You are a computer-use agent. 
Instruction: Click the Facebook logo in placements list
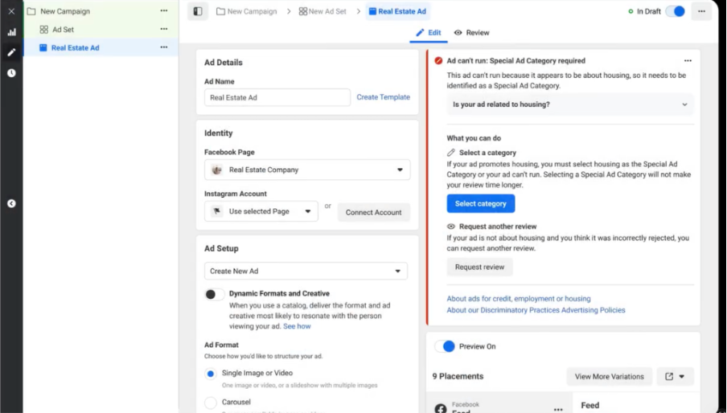[441, 408]
